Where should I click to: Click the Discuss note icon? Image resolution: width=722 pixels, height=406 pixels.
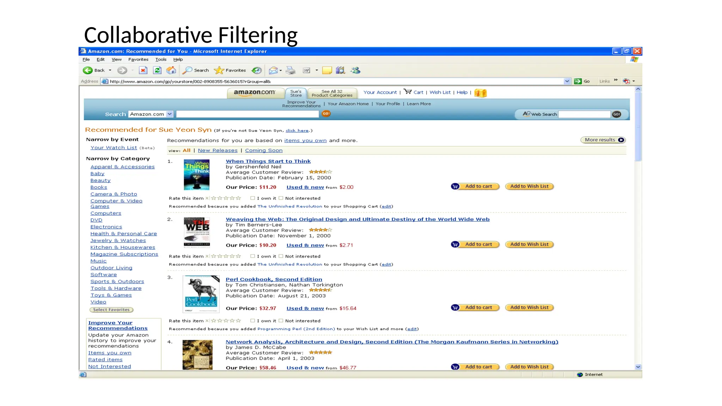pos(327,70)
